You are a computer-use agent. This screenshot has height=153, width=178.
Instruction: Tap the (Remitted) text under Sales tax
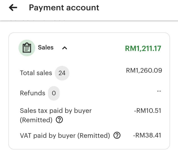[36, 120]
